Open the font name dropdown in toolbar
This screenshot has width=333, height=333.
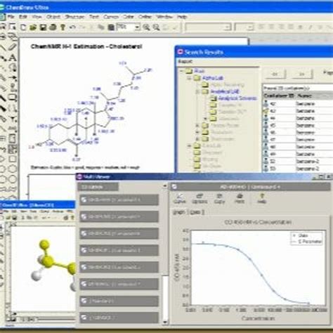(x=227, y=27)
